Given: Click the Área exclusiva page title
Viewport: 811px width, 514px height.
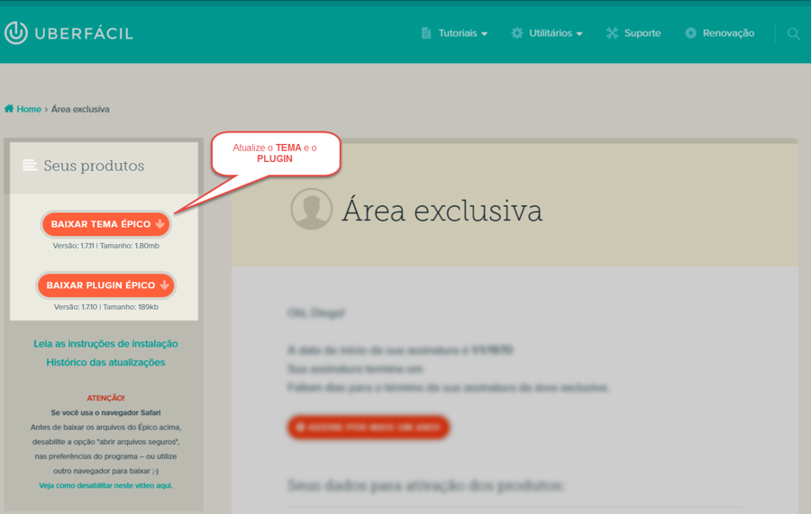Looking at the screenshot, I should (442, 211).
